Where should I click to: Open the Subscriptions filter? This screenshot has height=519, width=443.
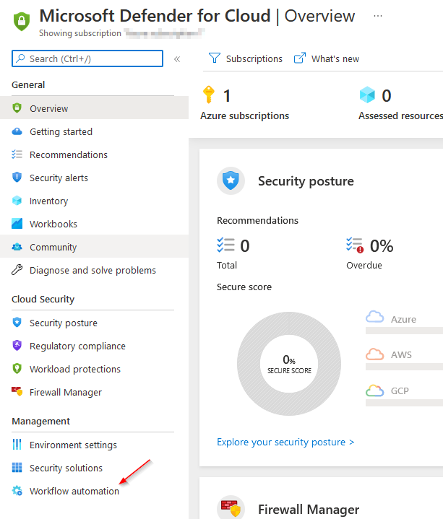pos(246,58)
